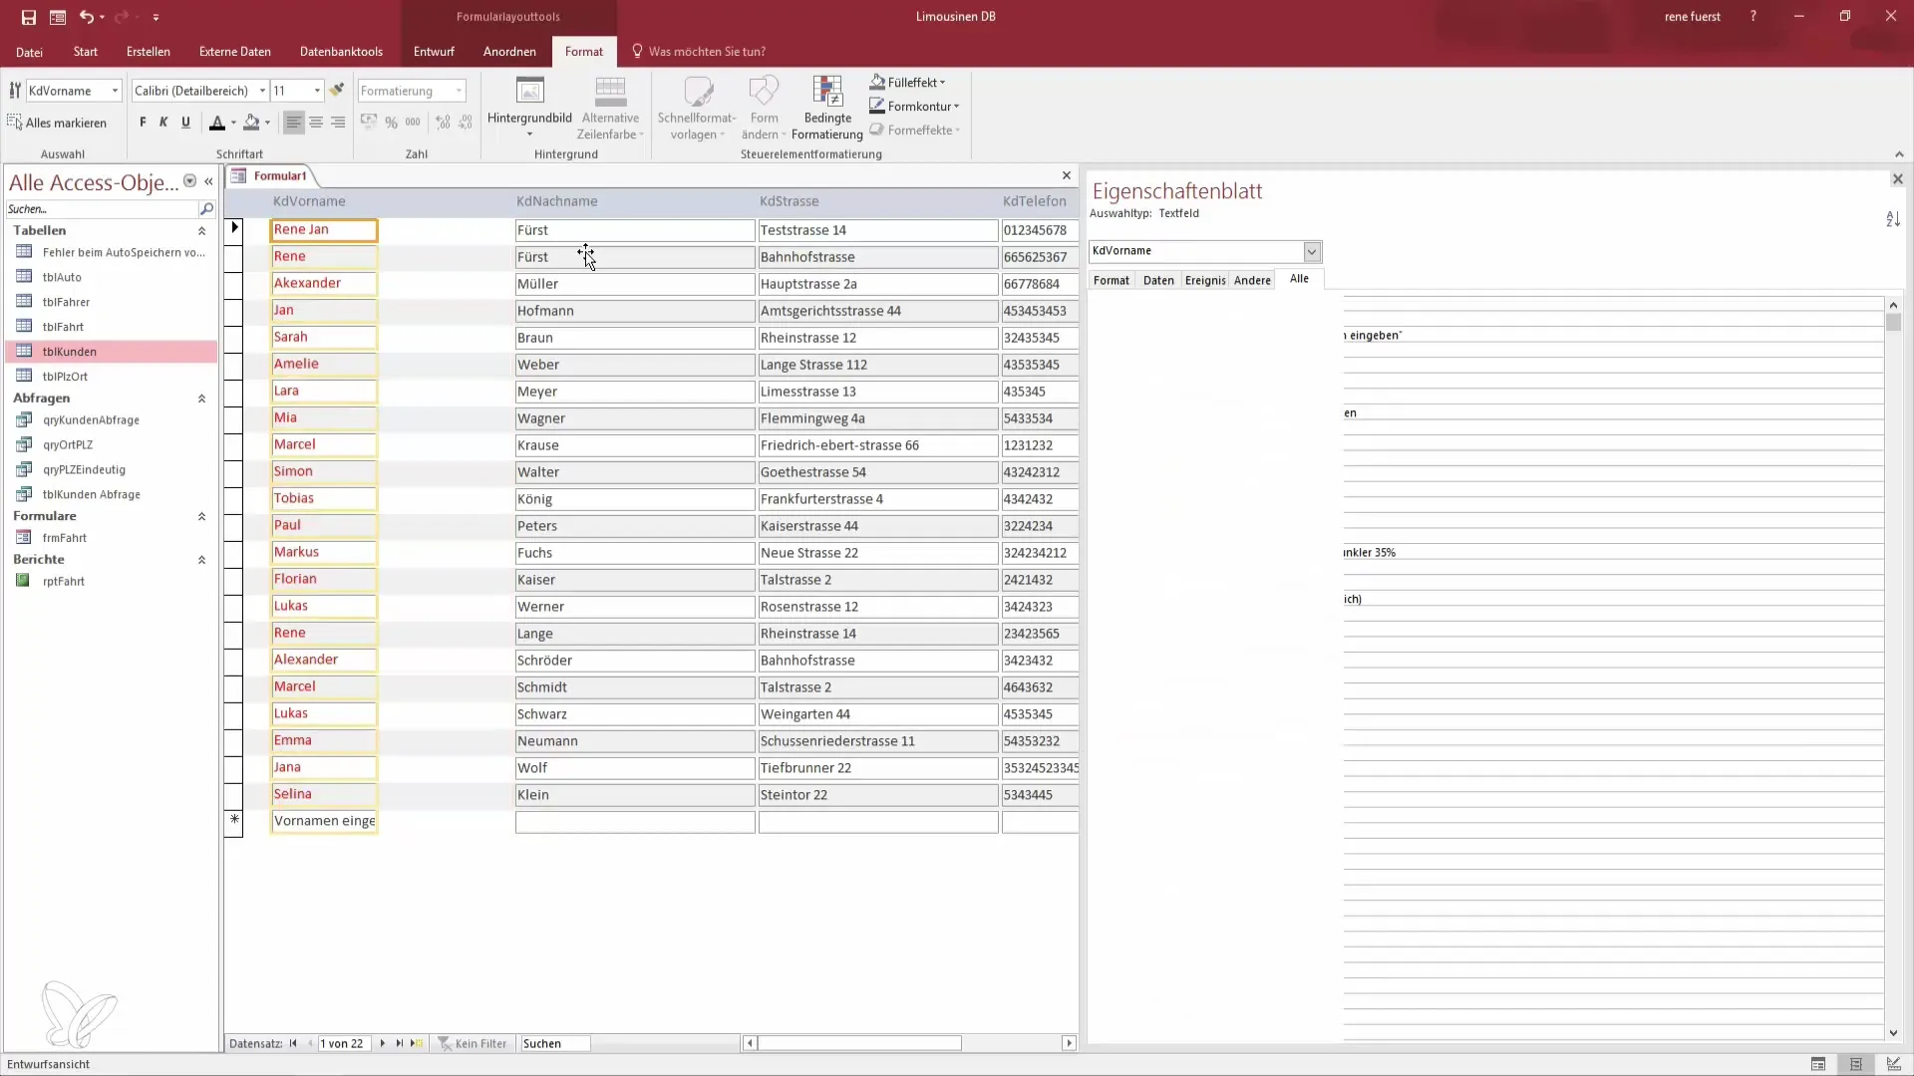1914x1076 pixels.
Task: Click the font color A icon
Action: (x=216, y=123)
